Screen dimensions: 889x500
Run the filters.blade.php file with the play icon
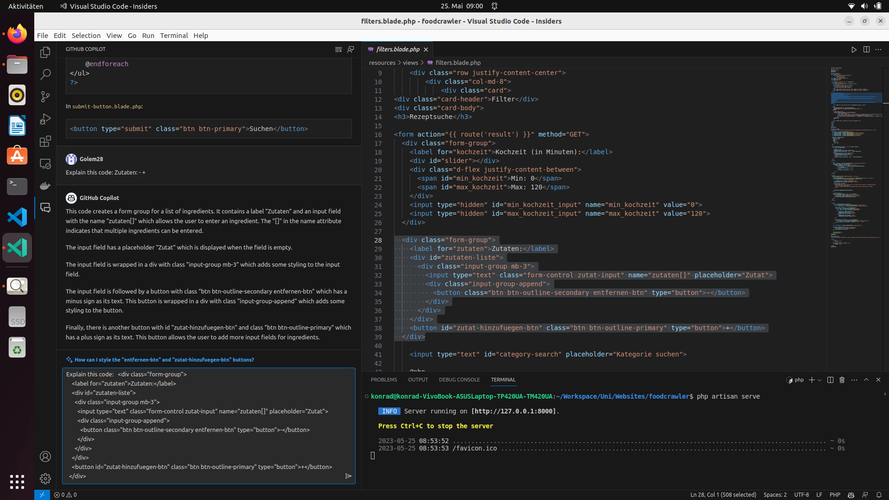pos(854,50)
